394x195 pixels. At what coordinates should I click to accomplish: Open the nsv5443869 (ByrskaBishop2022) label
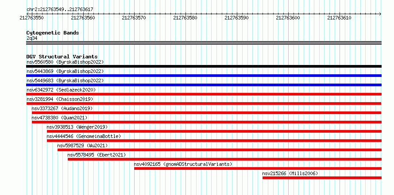[65, 71]
